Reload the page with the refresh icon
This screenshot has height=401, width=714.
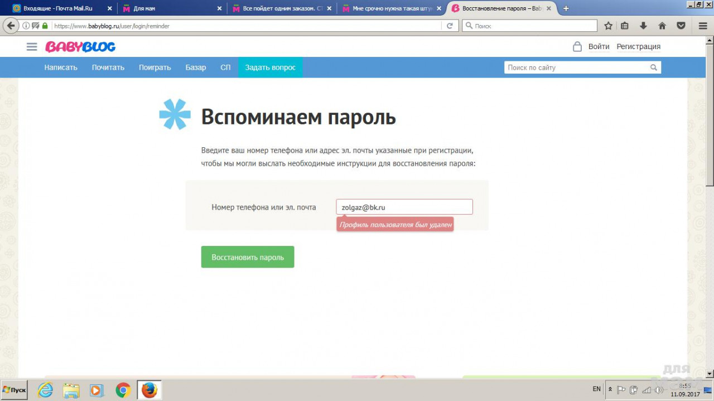(x=449, y=26)
